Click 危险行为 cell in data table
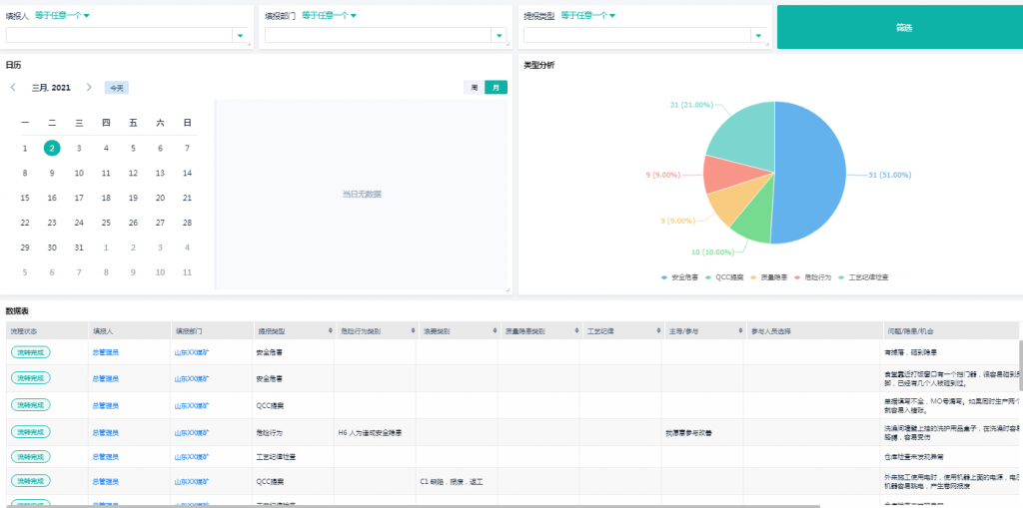This screenshot has height=508, width=1023. 270,432
